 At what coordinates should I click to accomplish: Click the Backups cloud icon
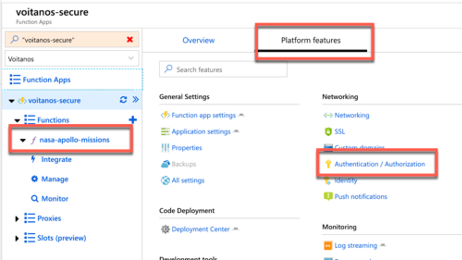tap(165, 164)
